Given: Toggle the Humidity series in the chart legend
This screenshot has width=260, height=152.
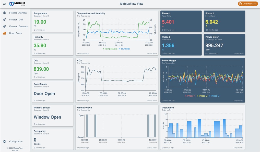Looking at the screenshot, I should [125, 49].
